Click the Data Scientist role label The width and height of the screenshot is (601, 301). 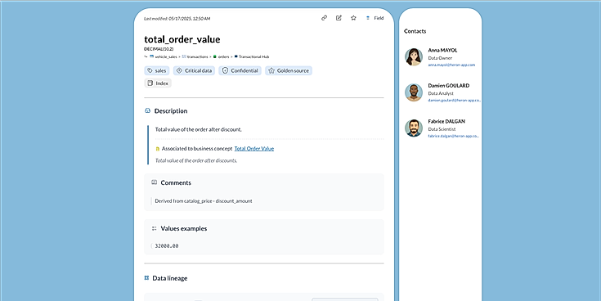[x=442, y=129]
